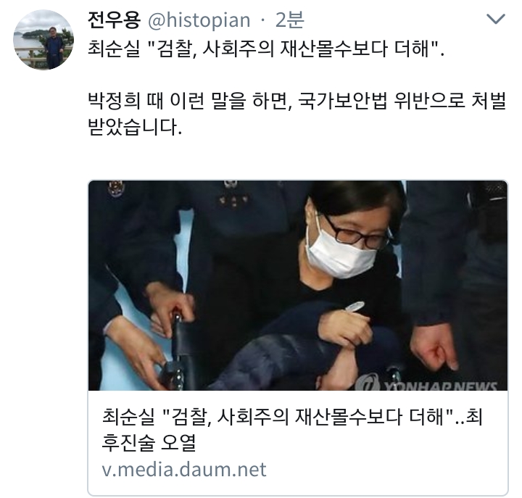Click the dot separator beside 2분
Screen dimensions: 522x498
click(263, 20)
